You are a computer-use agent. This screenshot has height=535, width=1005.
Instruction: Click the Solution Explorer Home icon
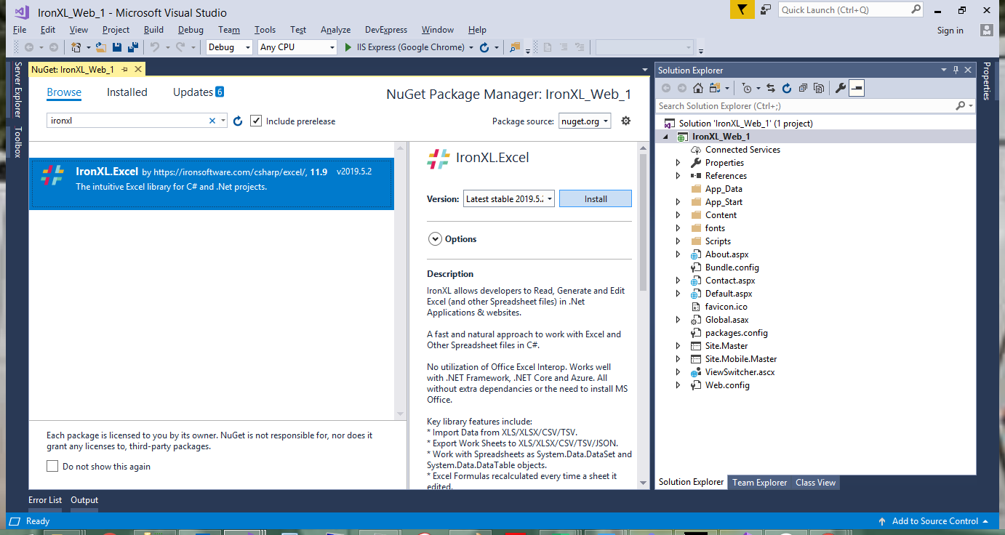click(697, 88)
